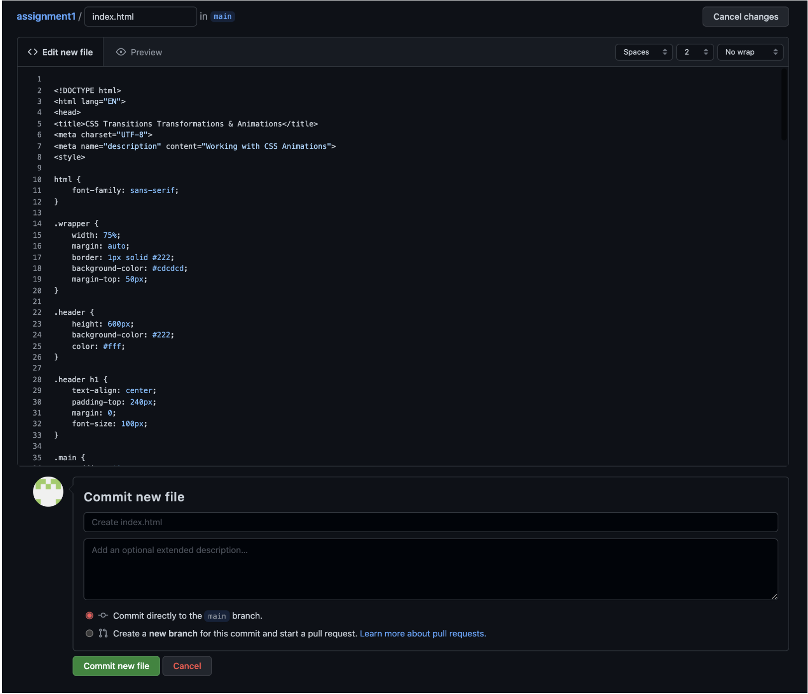
Task: Click the Cancel changes button
Action: 745,17
